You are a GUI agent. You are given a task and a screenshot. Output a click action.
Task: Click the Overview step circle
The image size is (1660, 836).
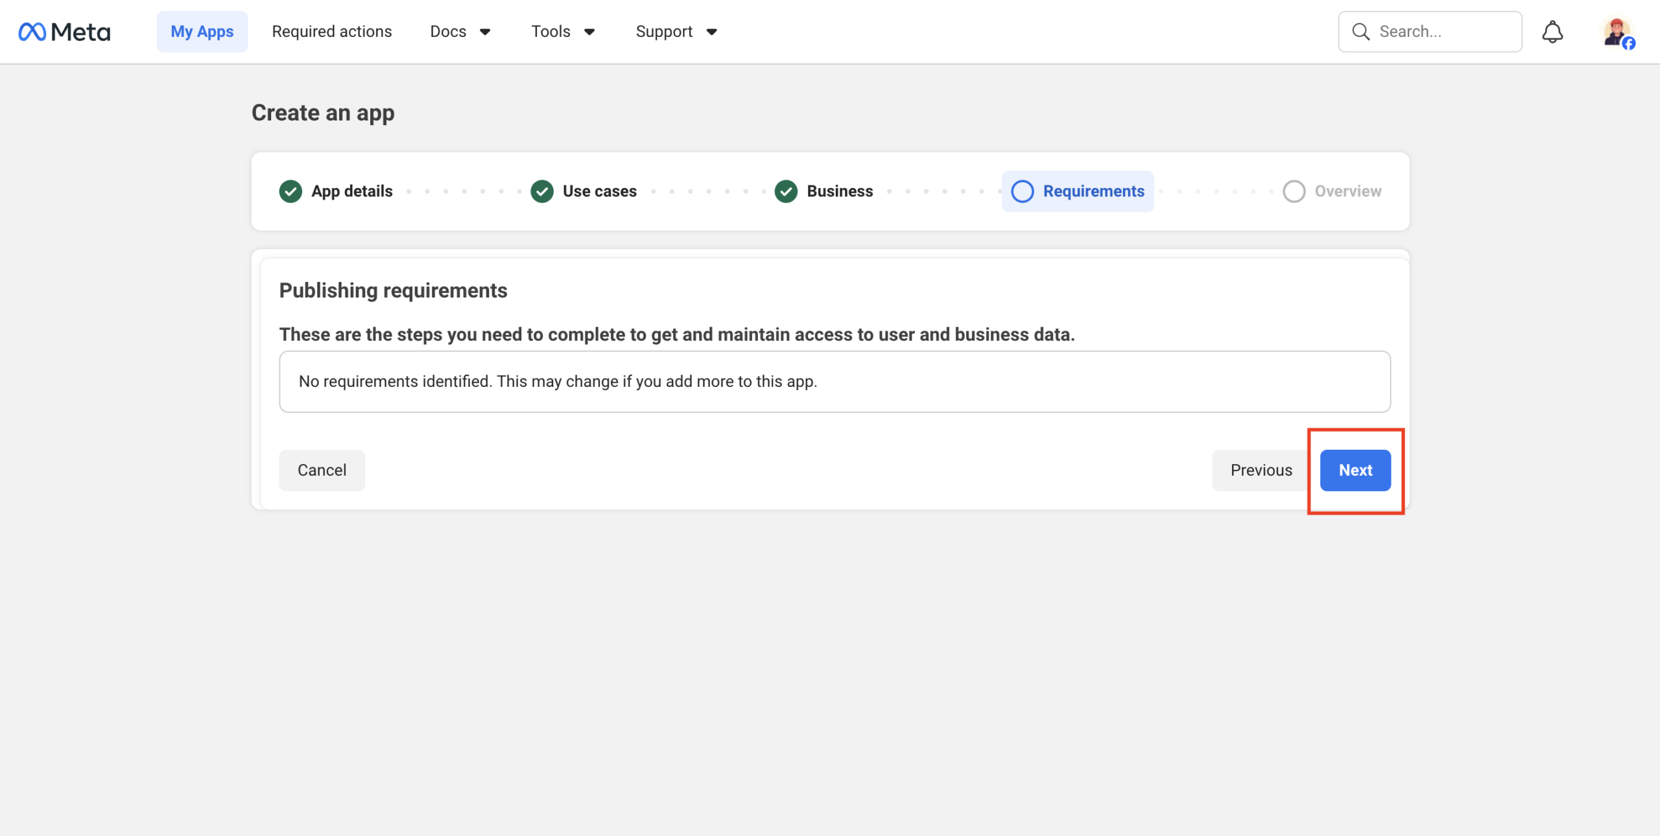[1294, 191]
